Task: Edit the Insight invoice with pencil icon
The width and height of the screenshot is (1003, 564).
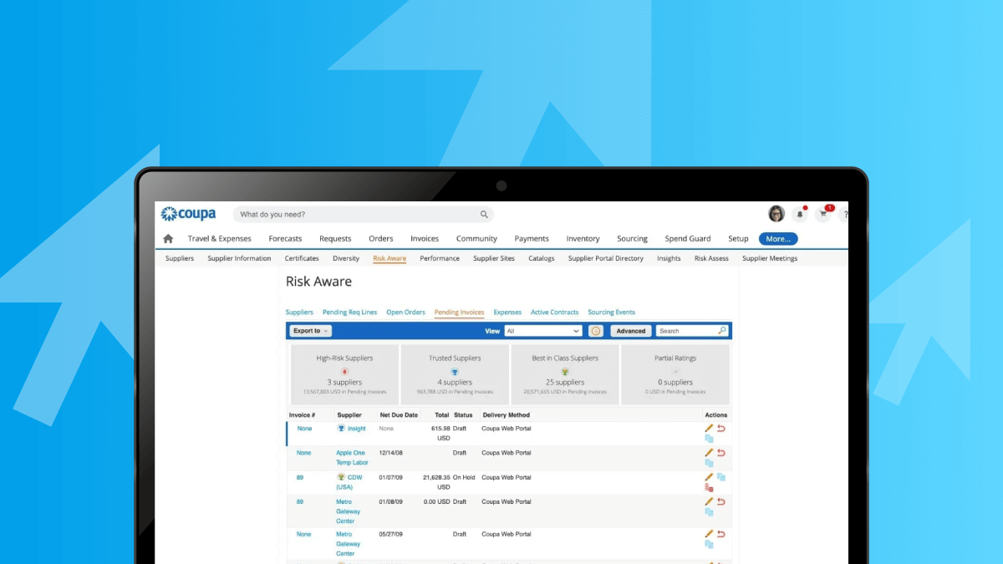Action: pos(709,429)
